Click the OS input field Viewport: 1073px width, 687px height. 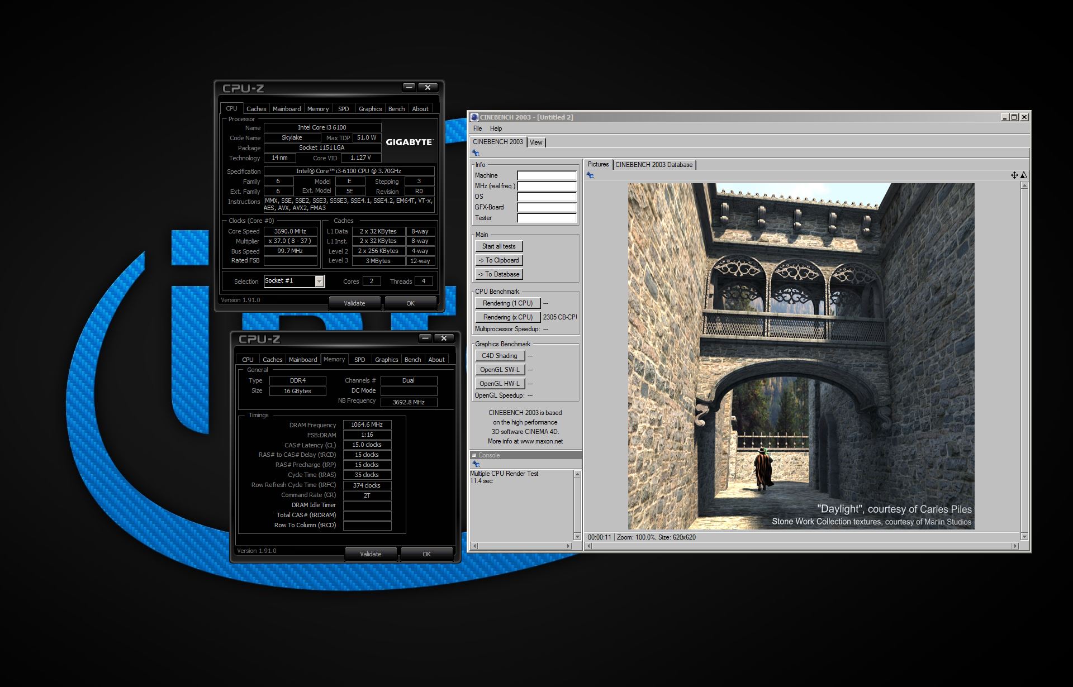click(547, 197)
